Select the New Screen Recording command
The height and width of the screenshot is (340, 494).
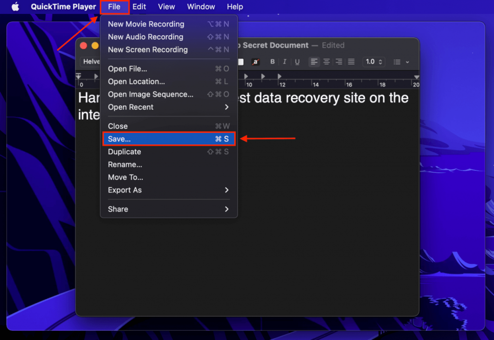click(x=147, y=50)
